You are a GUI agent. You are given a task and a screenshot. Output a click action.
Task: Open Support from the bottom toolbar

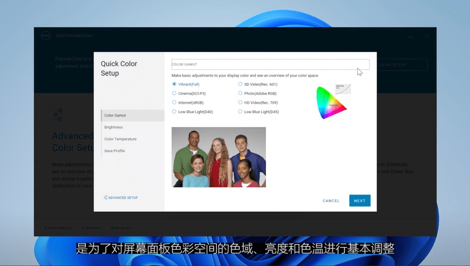[91, 227]
